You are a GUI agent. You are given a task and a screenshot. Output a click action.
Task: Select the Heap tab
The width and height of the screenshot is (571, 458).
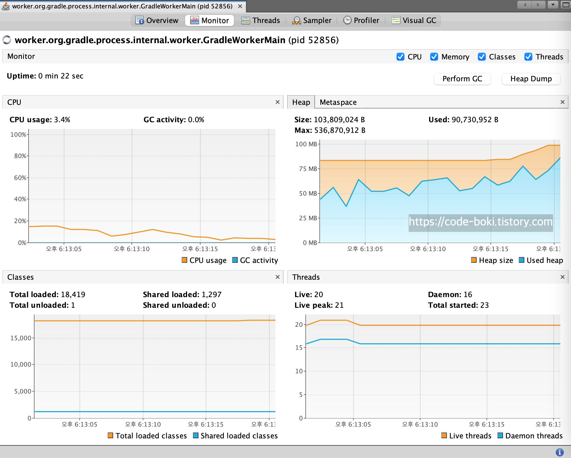point(301,102)
